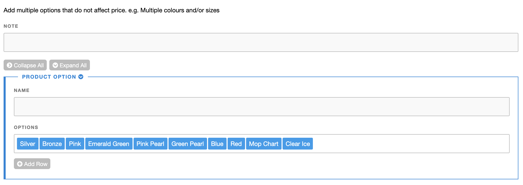
Task: Click the Emerald Green option tag
Action: 109,144
